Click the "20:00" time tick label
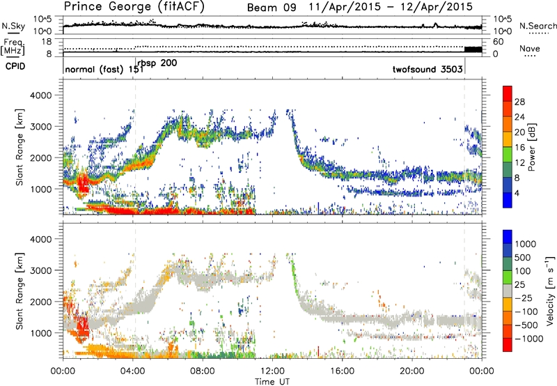Viewport: 557px width, 386px height. pyautogui.click(x=411, y=371)
